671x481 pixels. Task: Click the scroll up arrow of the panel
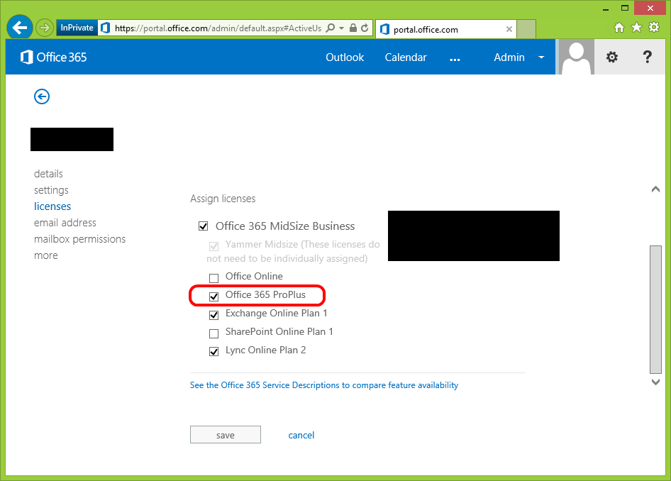655,189
